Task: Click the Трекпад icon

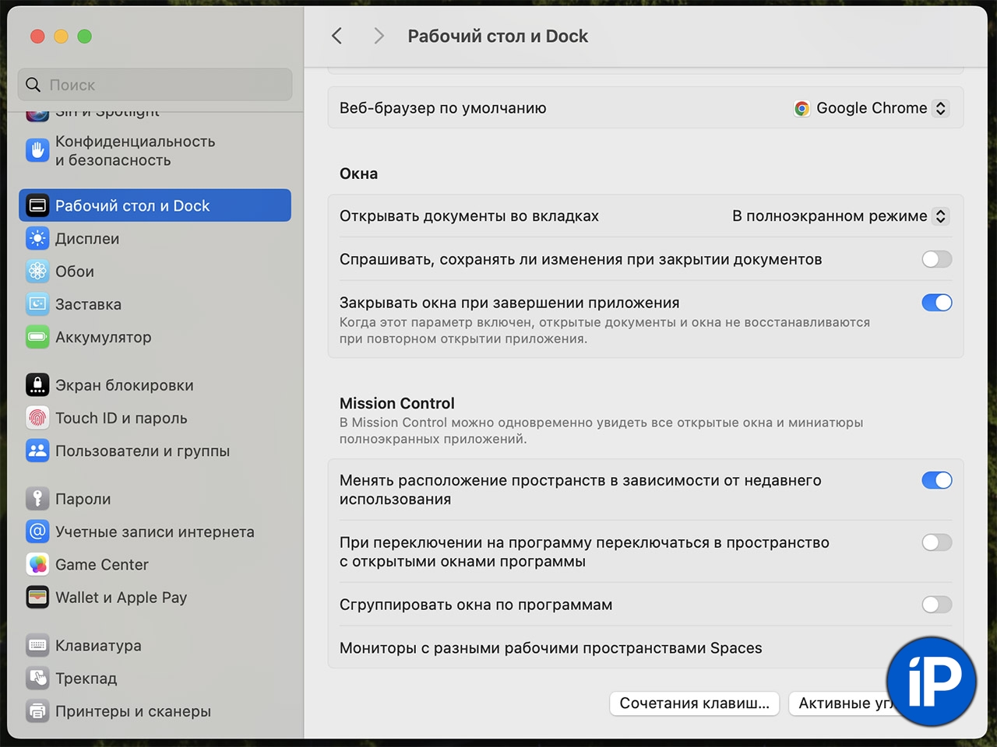Action: pos(37,678)
